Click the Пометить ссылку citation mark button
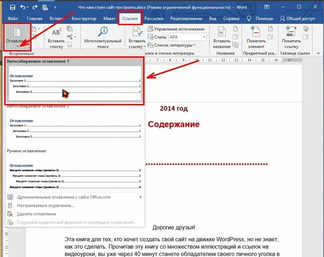 pos(291,37)
